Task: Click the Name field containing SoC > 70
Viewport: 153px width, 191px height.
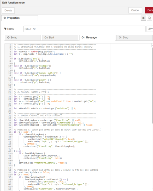Action: pyautogui.click(x=84, y=29)
